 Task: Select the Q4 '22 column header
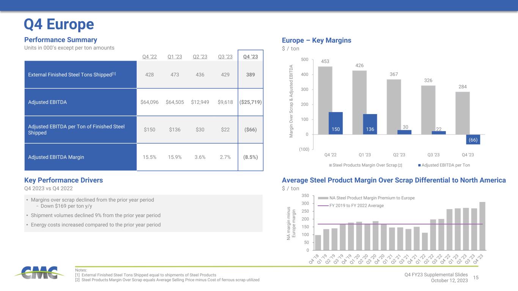(150, 57)
